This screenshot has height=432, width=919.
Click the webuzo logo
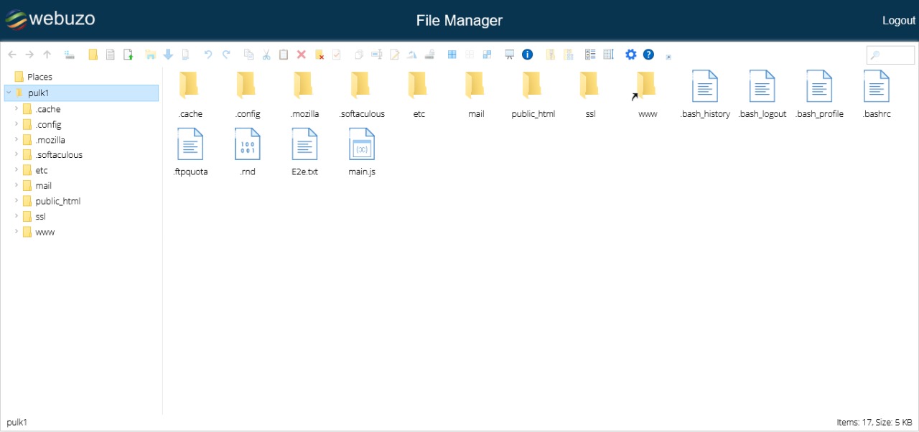pyautogui.click(x=50, y=19)
